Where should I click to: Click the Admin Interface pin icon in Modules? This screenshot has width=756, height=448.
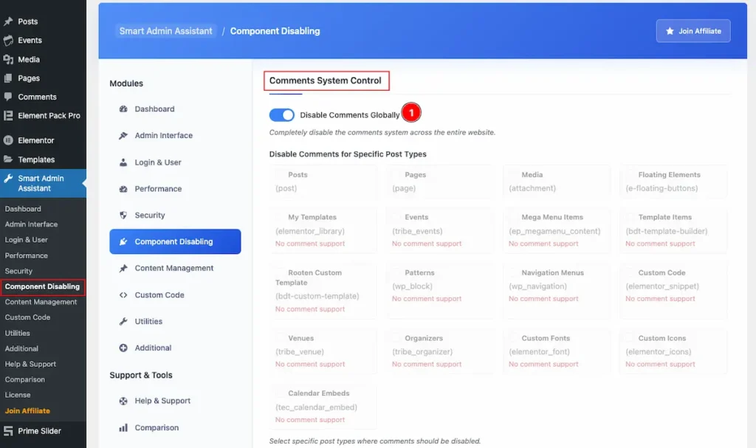[x=123, y=136]
